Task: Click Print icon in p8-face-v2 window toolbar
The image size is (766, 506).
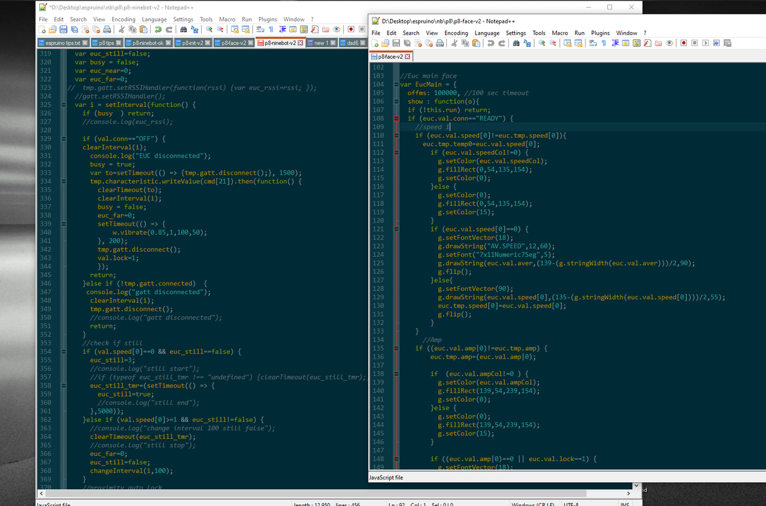Action: (440, 43)
